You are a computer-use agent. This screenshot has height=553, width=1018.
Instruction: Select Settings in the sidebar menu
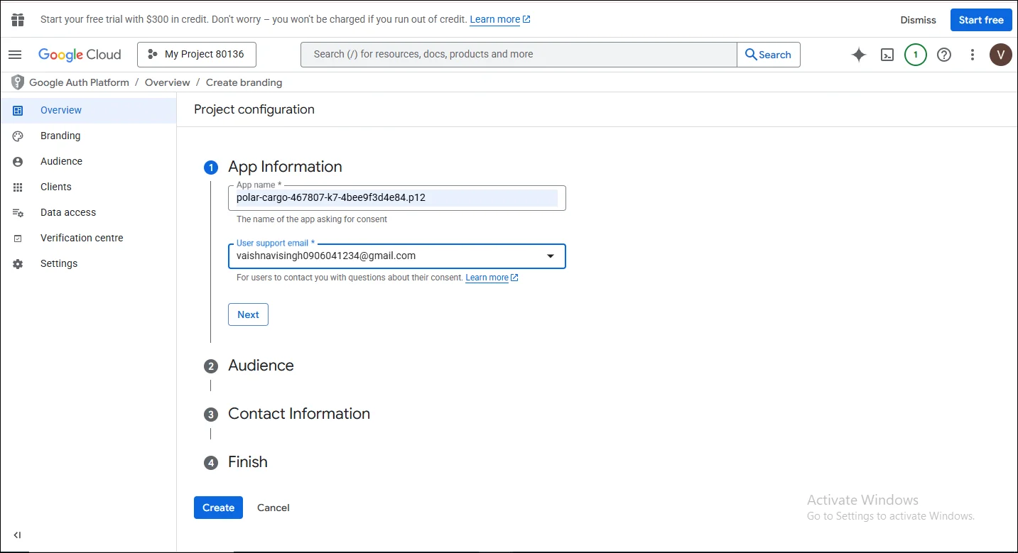[88, 263]
